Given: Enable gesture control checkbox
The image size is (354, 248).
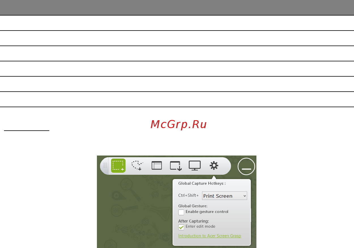Looking at the screenshot, I should (181, 212).
